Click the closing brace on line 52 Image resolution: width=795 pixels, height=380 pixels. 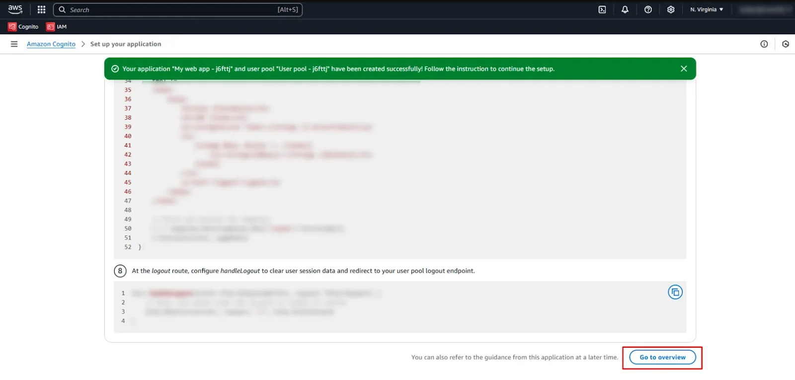[140, 247]
